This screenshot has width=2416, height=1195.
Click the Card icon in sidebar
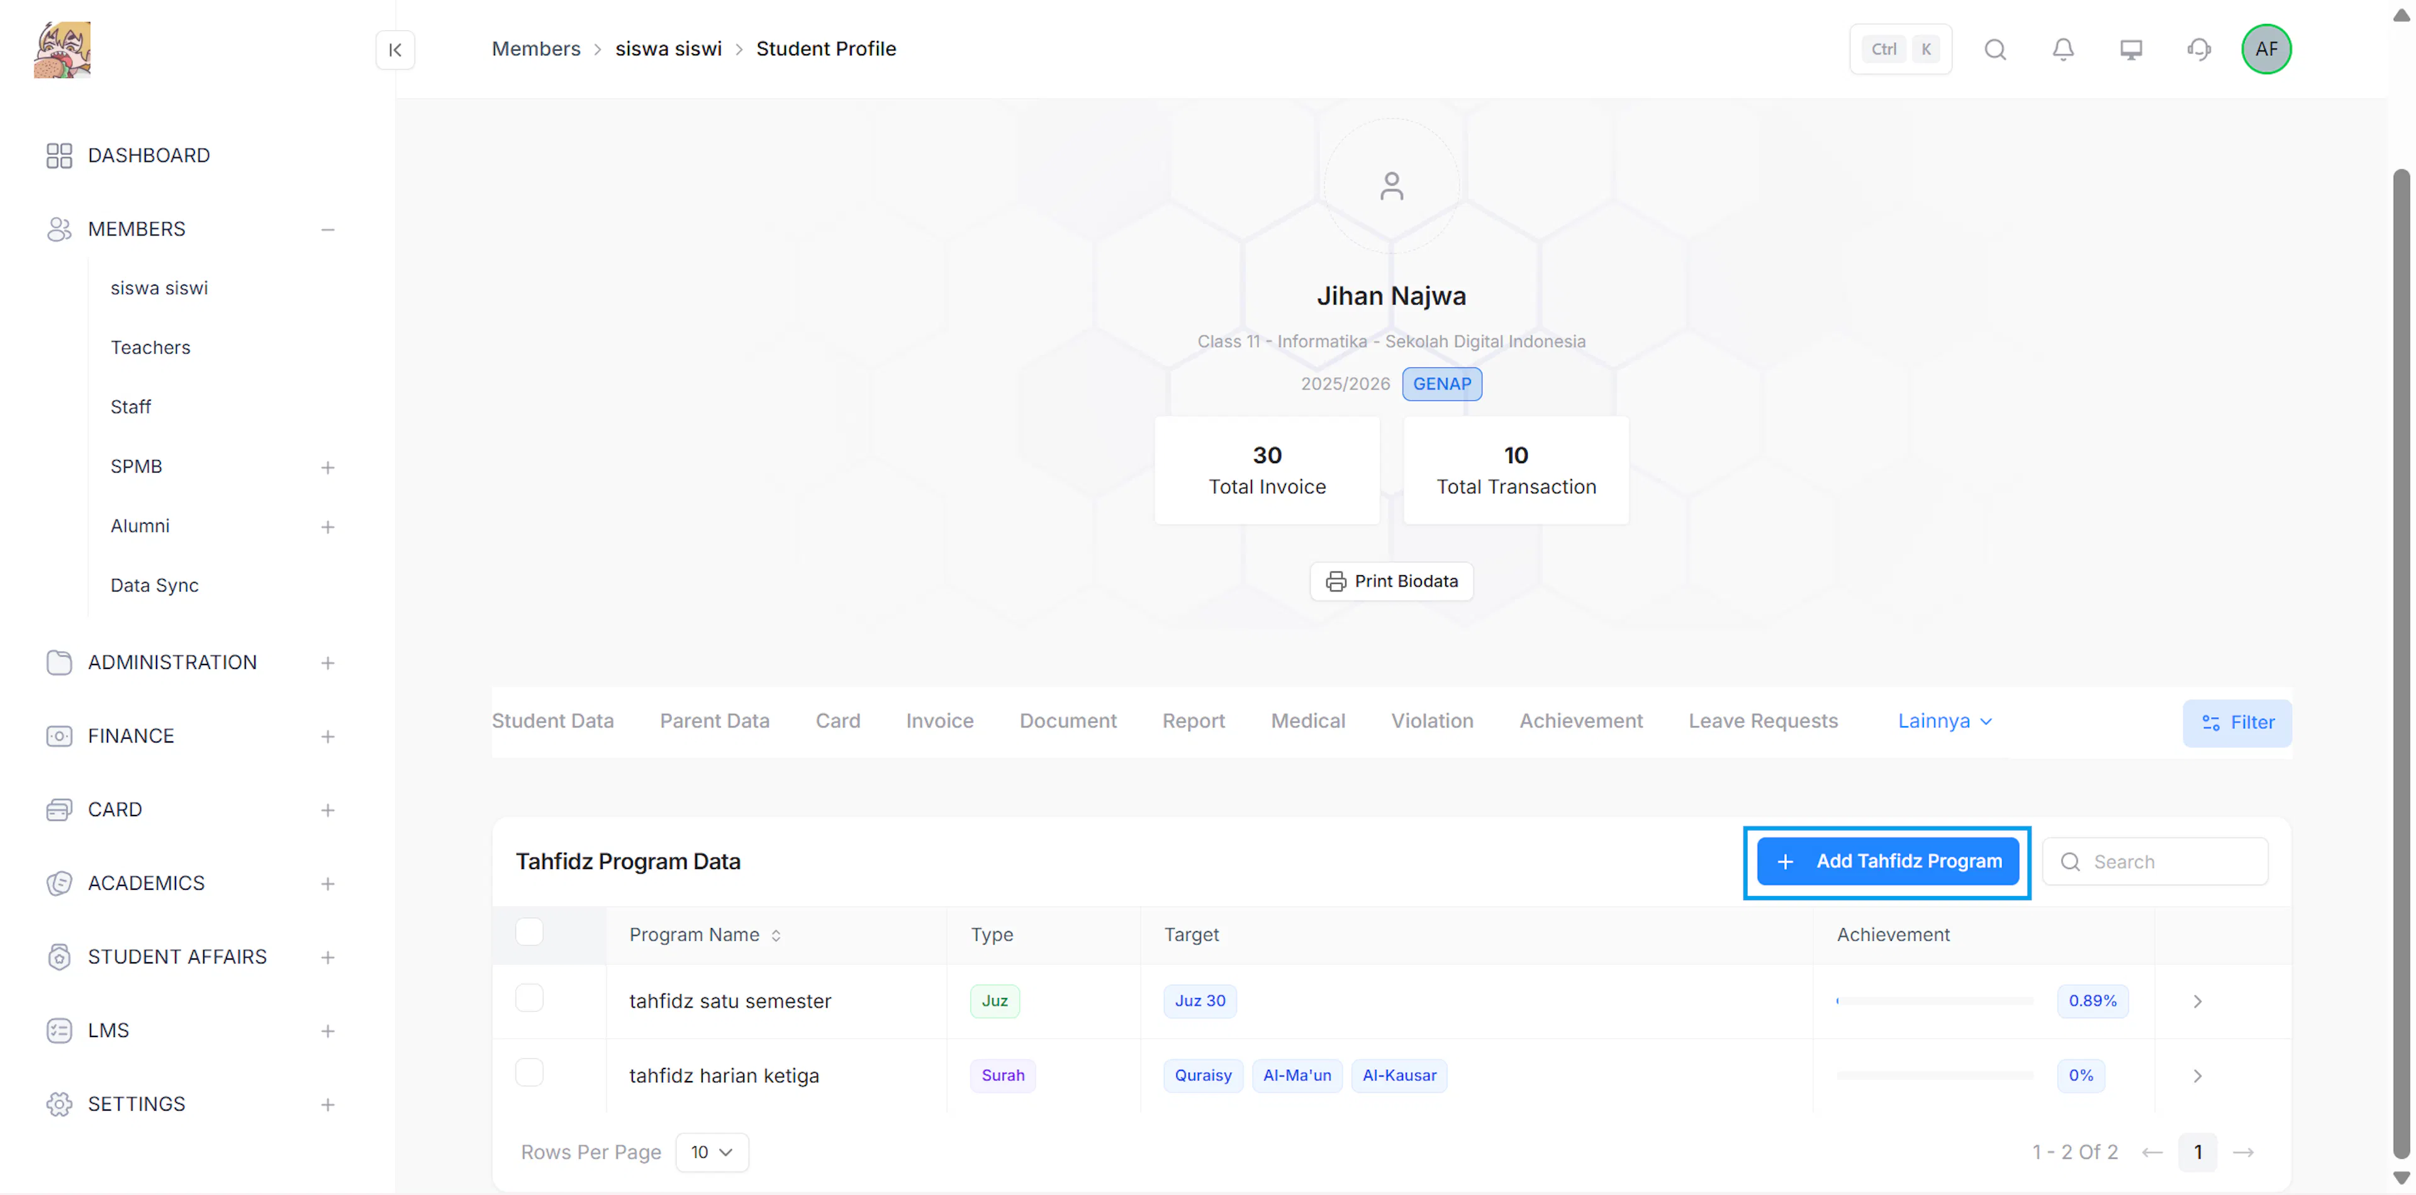[x=59, y=811]
